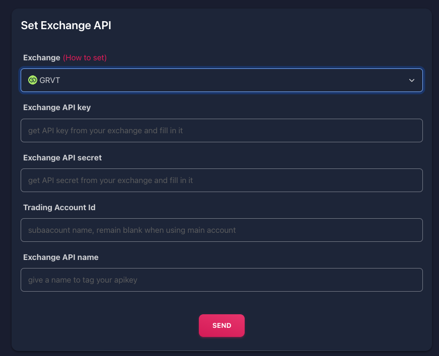Screen dimensions: 439x356
Task: Click the 'Exchange API key' label
Action: (x=57, y=107)
